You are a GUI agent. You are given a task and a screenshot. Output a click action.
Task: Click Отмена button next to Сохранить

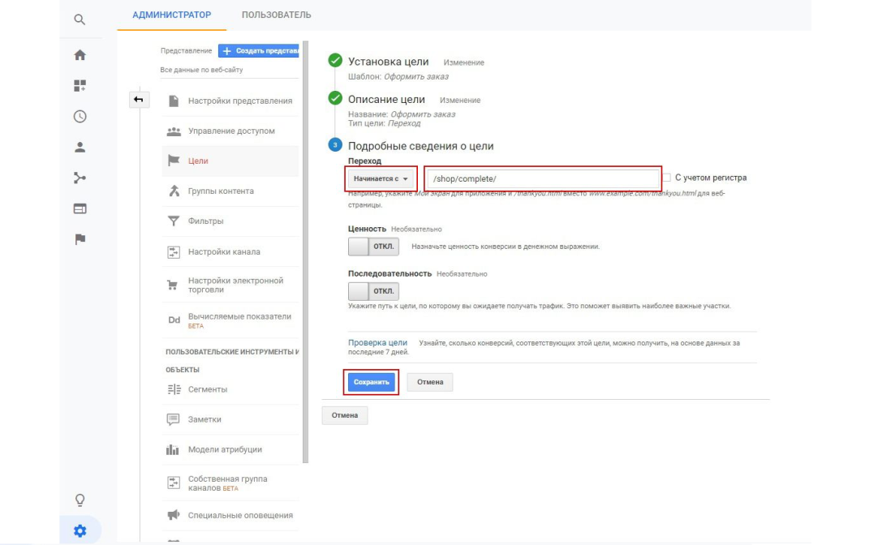tap(430, 382)
